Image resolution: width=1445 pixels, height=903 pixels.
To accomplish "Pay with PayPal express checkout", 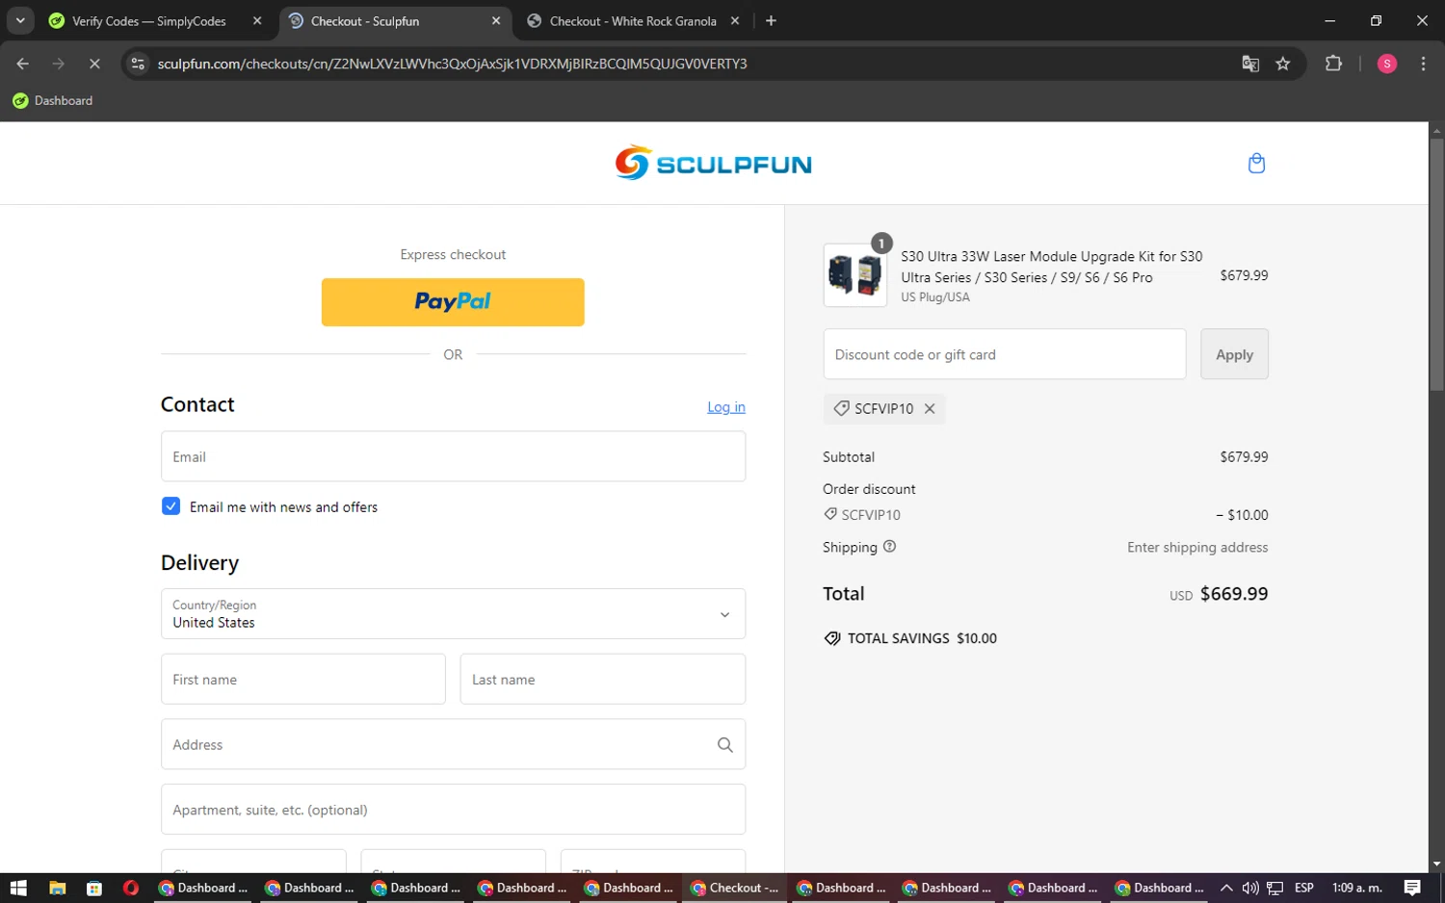I will [453, 302].
